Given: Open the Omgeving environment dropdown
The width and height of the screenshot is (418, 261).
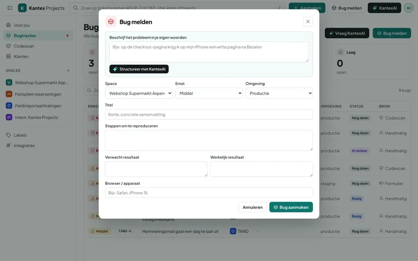Looking at the screenshot, I should pos(279,93).
